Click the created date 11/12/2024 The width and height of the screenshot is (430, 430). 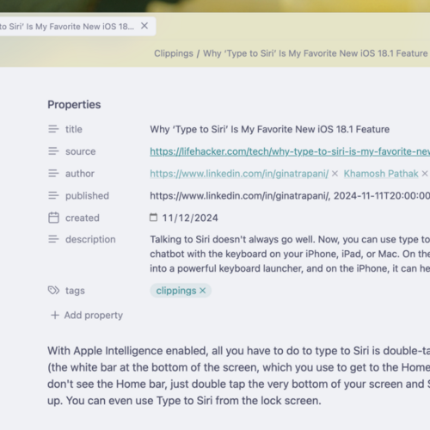(190, 218)
